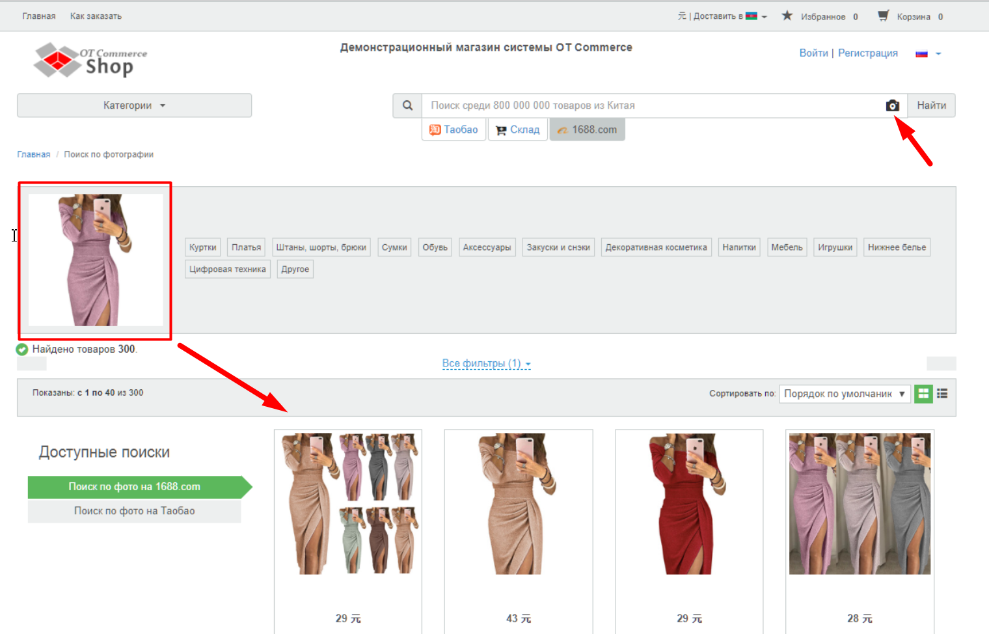Click the Найти search button

coord(931,105)
